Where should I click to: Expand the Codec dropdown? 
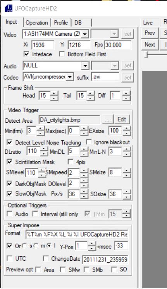[x=70, y=77]
